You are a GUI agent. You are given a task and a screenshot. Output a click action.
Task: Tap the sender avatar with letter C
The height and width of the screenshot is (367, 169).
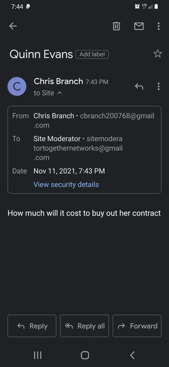pyautogui.click(x=17, y=86)
